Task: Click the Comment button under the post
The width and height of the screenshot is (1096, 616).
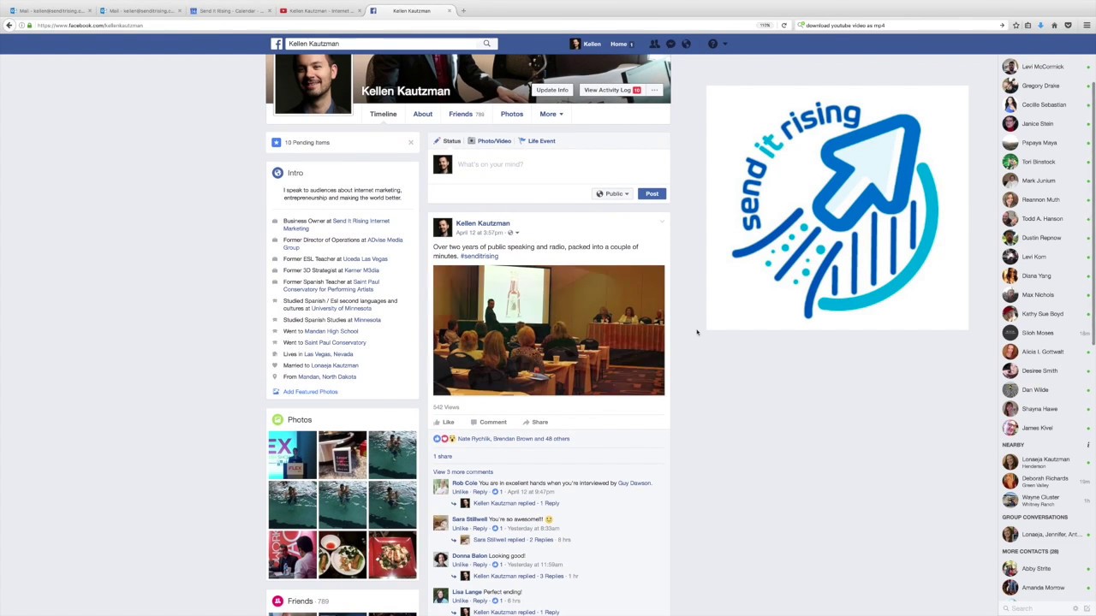Action: [x=488, y=423]
